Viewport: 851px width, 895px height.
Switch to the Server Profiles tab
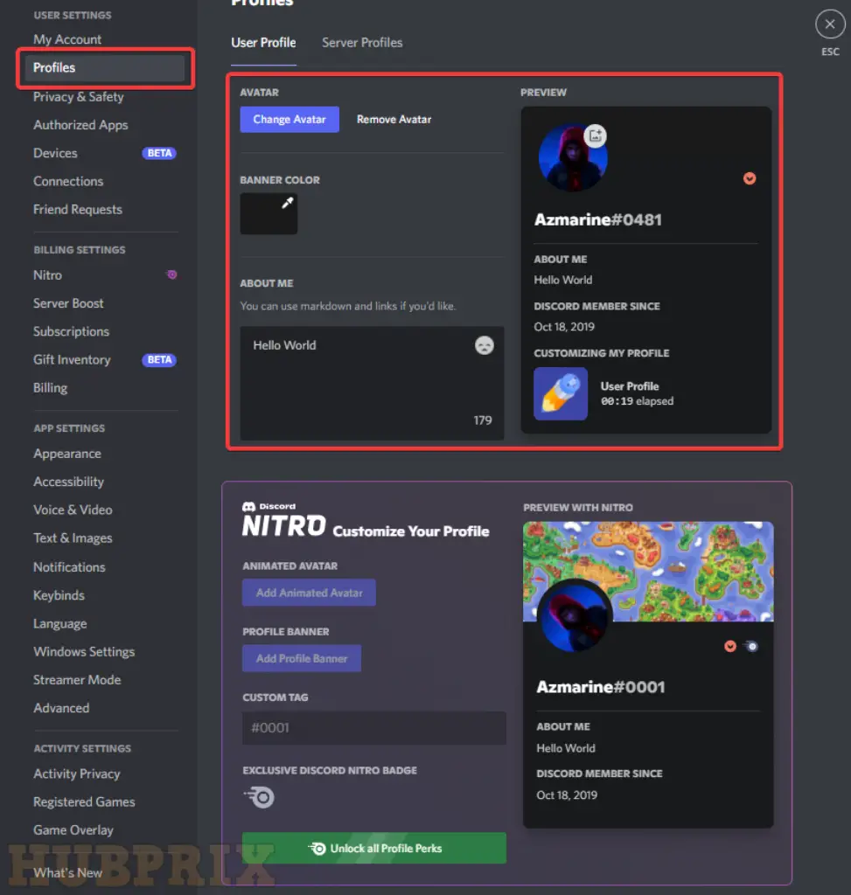[362, 43]
